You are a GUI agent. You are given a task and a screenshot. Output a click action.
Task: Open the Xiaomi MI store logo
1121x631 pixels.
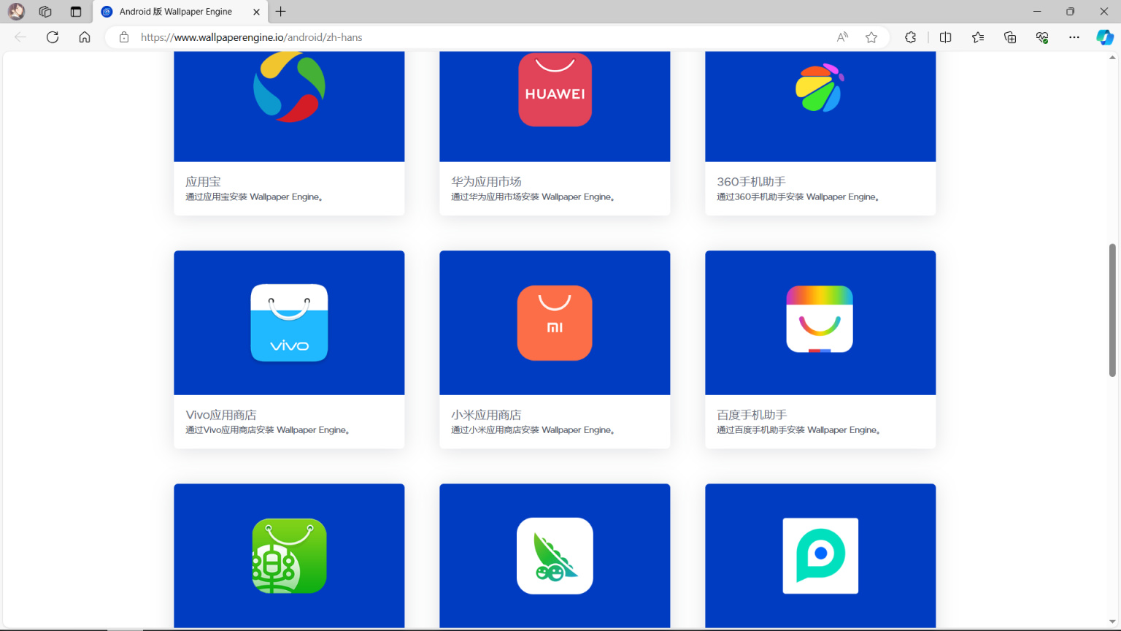(x=555, y=323)
